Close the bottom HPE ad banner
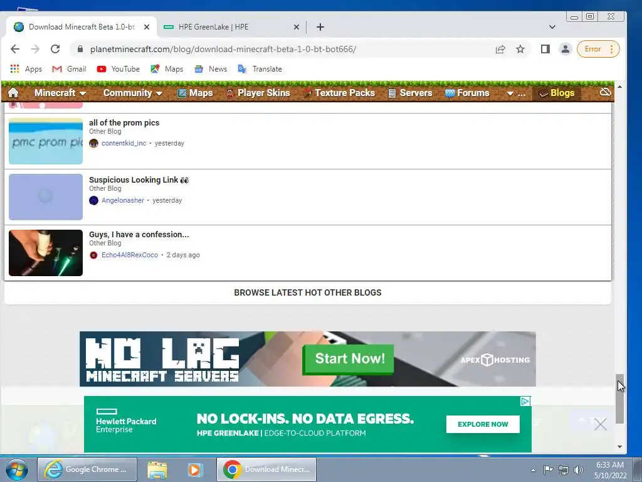Screen dimensions: 642x482 (x=600, y=424)
